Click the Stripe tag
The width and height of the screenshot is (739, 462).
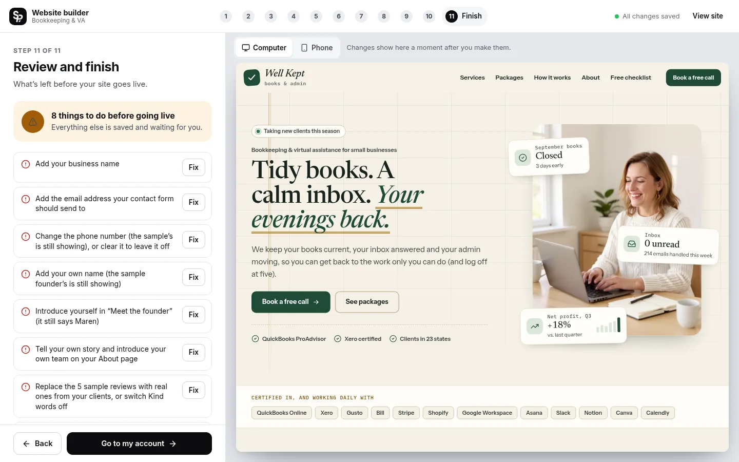click(x=406, y=413)
